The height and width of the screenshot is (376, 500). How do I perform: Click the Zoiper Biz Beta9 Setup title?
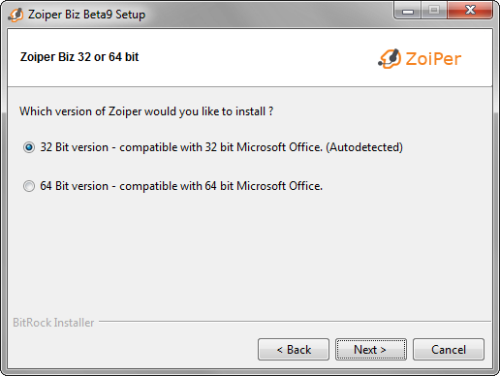pos(86,15)
